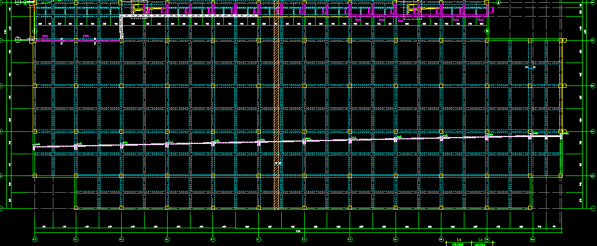597x246 pixels.
Task: Select the small blue symbol in the right bay
Action: pos(530,68)
